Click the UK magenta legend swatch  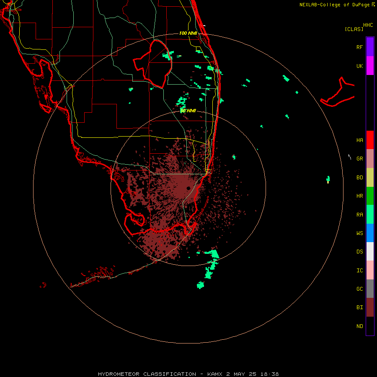370,65
